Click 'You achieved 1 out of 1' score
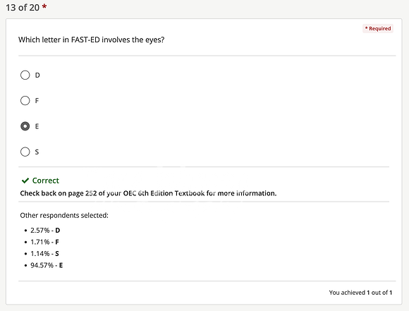Screen dimensions: 409x311 (x=360, y=293)
